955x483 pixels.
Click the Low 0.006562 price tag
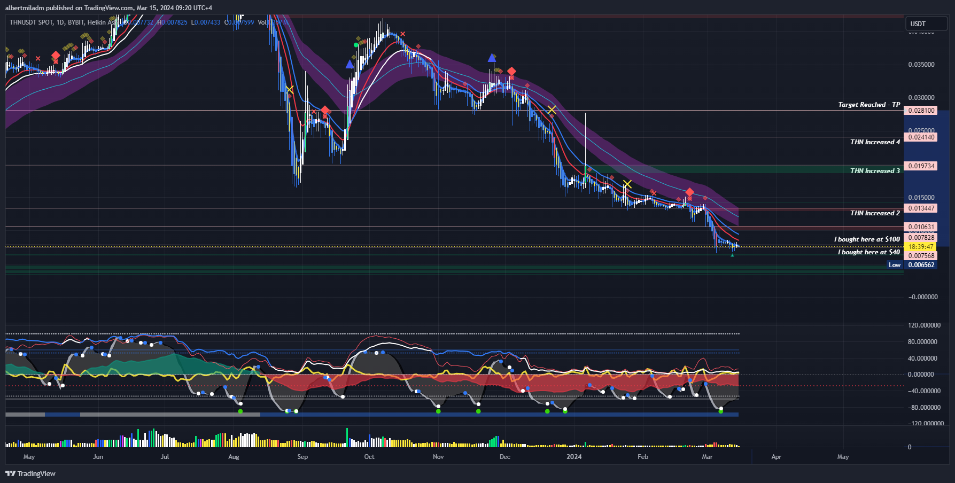(912, 265)
